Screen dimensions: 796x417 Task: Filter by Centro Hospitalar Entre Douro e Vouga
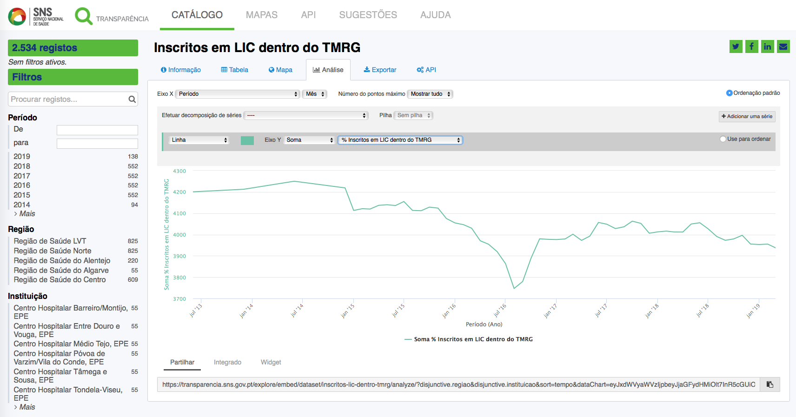click(76, 331)
